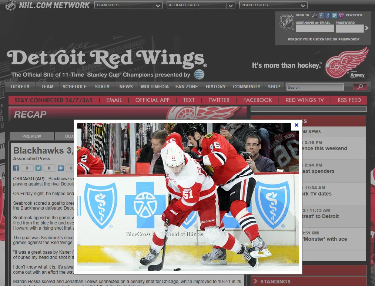Open the History menu
Screen dimensions: 375x286
tap(216, 86)
